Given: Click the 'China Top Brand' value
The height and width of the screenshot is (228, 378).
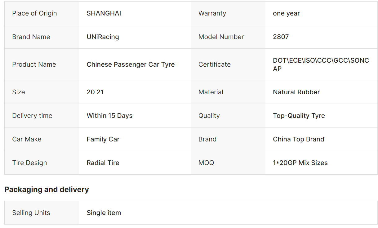Looking at the screenshot, I should [298, 139].
